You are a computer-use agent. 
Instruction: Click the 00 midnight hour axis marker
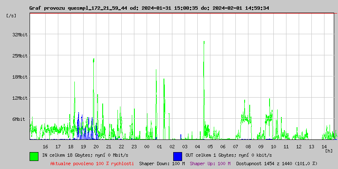147,147
